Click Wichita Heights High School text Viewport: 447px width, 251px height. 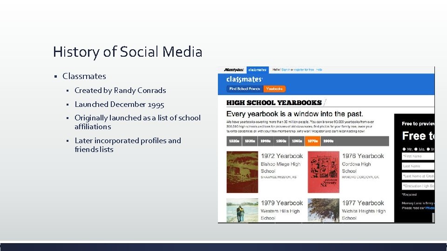(364, 215)
